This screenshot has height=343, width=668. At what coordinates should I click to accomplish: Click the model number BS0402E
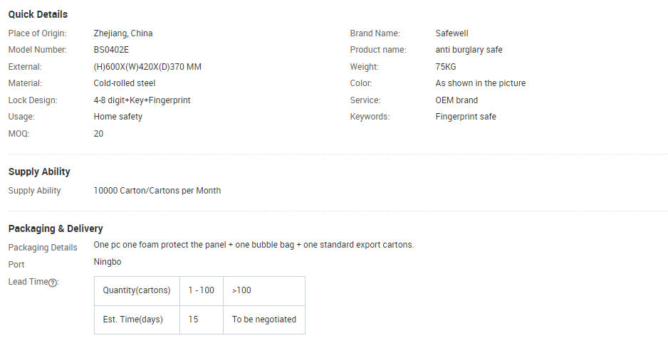pyautogui.click(x=111, y=50)
